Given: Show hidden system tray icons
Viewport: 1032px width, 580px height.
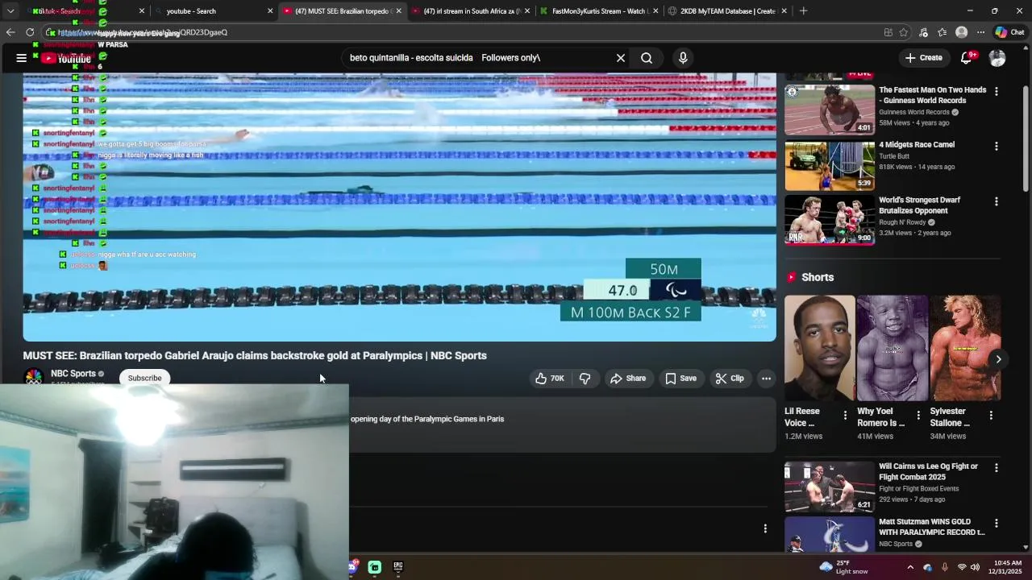Looking at the screenshot, I should (910, 567).
